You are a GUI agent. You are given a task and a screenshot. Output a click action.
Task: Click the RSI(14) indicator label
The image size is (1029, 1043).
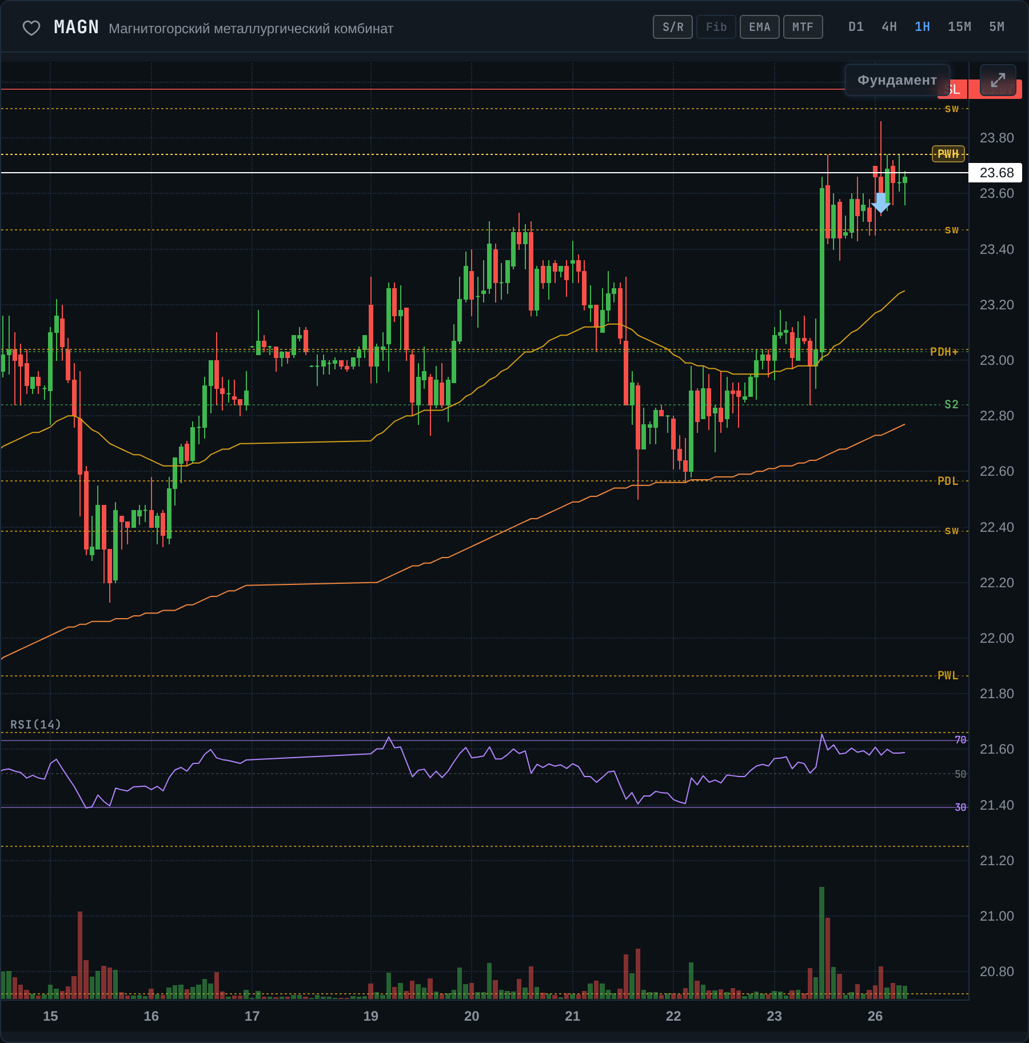pyautogui.click(x=35, y=724)
